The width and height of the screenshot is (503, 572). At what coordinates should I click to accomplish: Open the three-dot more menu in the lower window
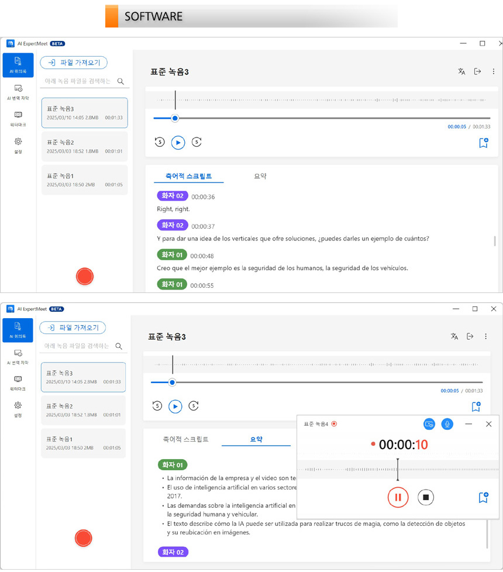[485, 336]
